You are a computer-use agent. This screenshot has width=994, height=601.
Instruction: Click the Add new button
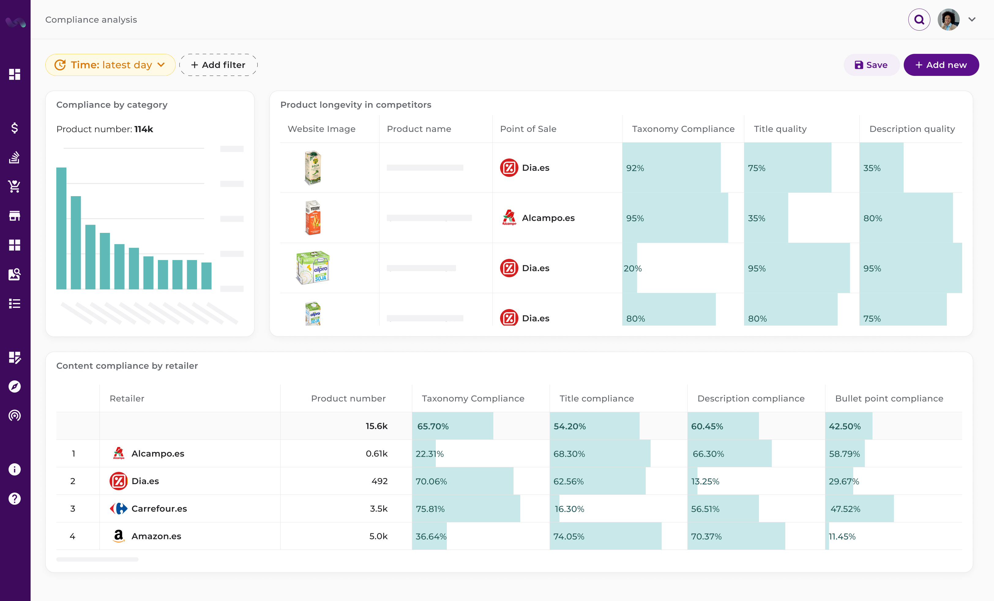(x=941, y=65)
